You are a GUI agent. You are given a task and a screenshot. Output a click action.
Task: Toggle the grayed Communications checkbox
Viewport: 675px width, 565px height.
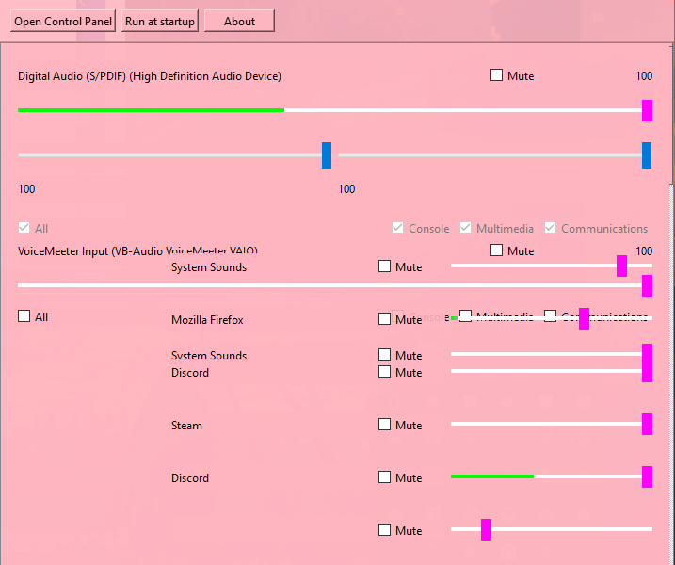coord(550,228)
